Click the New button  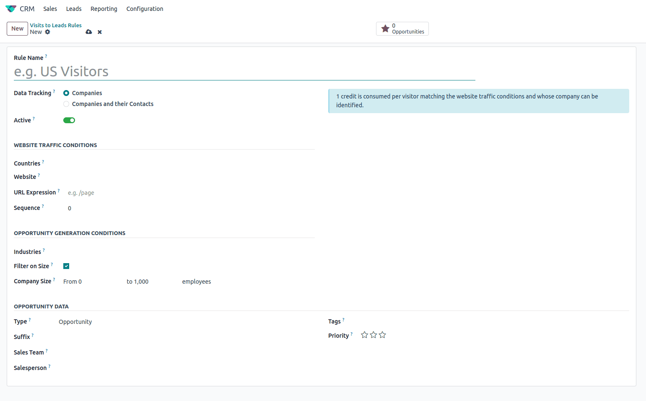click(17, 28)
